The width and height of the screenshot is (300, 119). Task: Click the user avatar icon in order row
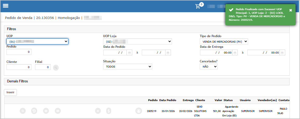139,111
